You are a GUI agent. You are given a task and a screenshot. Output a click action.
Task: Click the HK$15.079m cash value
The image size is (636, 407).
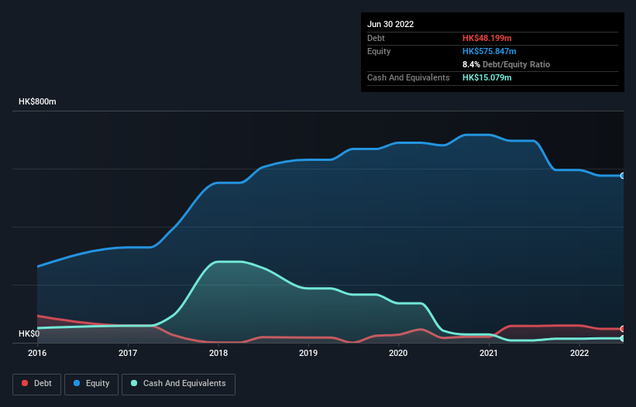[x=486, y=77]
